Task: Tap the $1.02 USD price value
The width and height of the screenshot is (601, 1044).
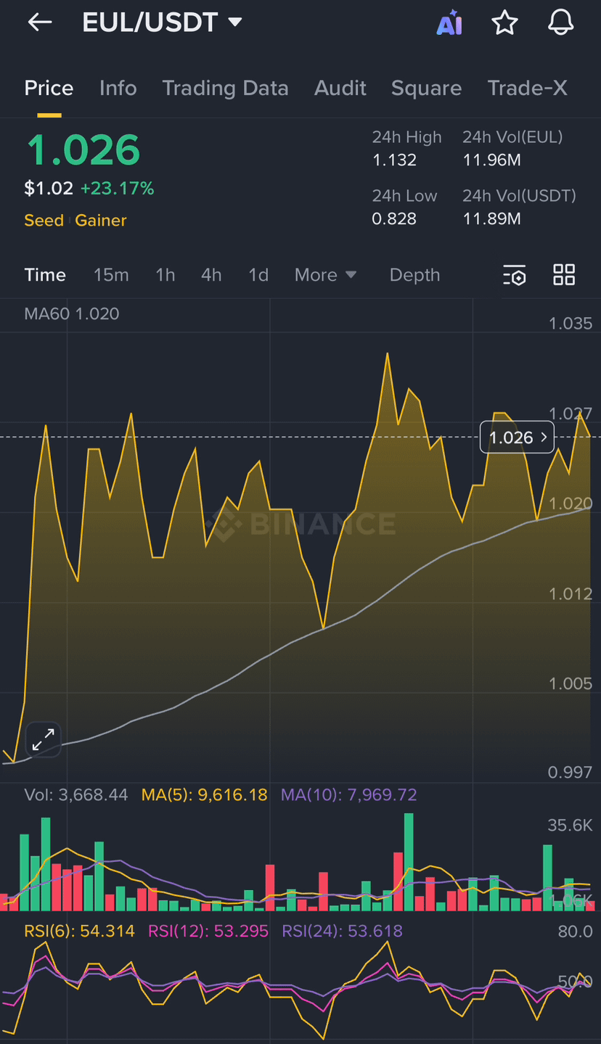Action: [x=49, y=189]
